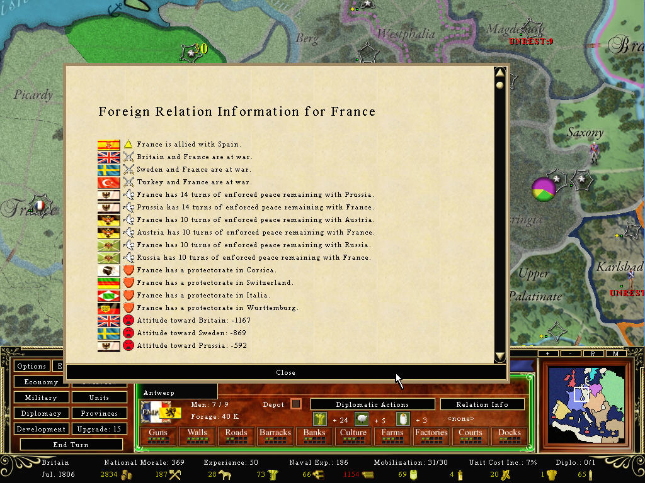Click the Relation Info button
The height and width of the screenshot is (483, 645).
[x=482, y=404]
